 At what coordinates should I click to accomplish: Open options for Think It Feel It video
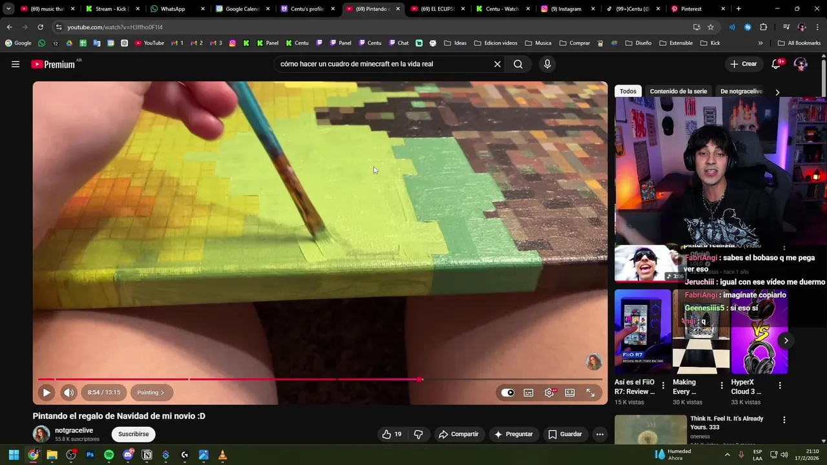pyautogui.click(x=784, y=420)
